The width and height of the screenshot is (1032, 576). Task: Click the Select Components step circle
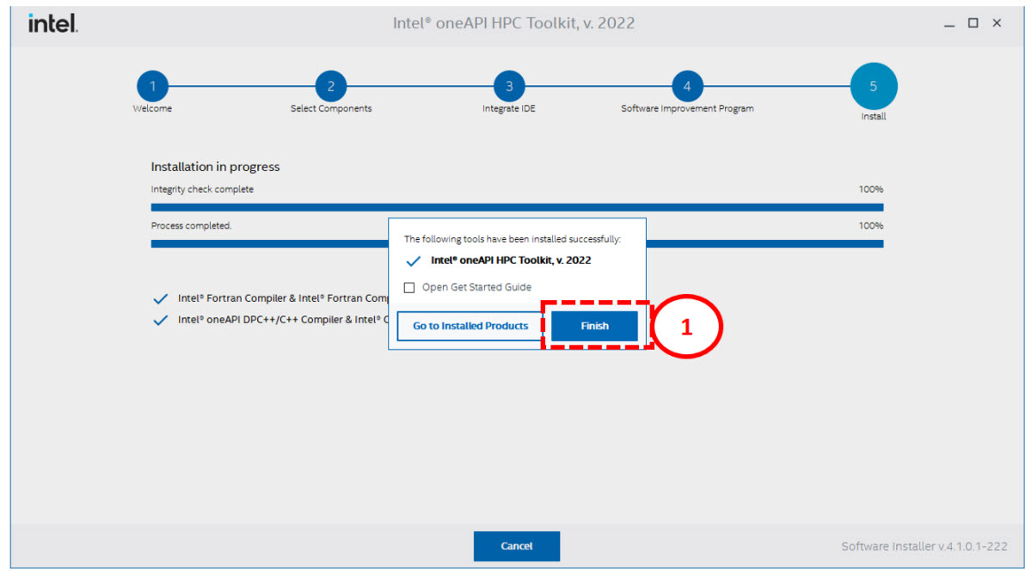(331, 86)
